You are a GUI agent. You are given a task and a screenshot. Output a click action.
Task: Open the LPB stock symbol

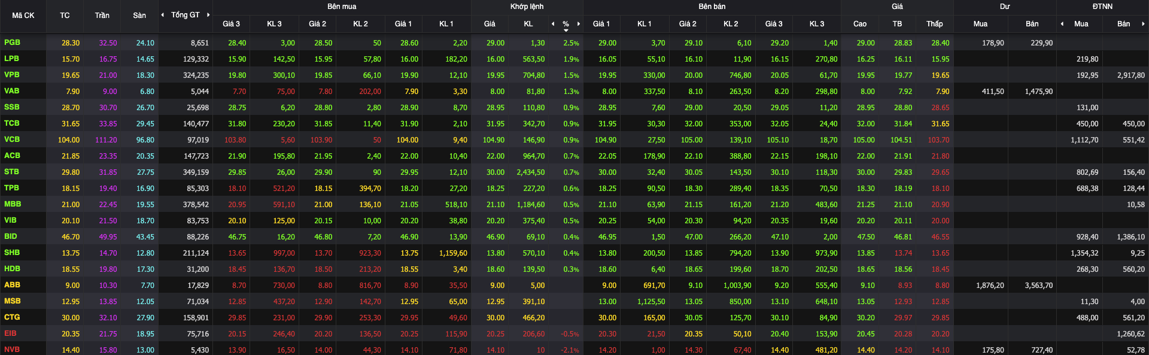click(x=11, y=59)
